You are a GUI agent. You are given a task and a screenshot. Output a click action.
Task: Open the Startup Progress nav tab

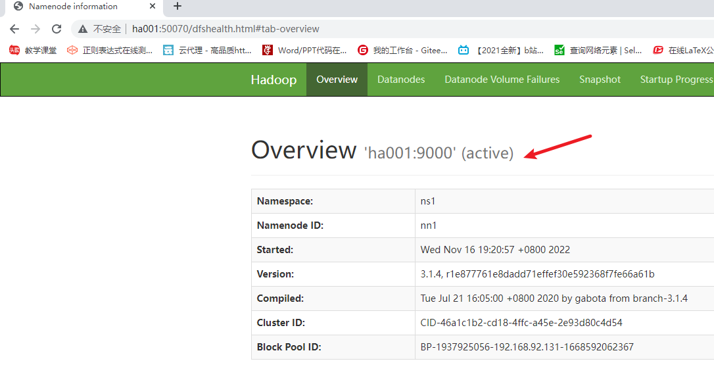pyautogui.click(x=677, y=80)
